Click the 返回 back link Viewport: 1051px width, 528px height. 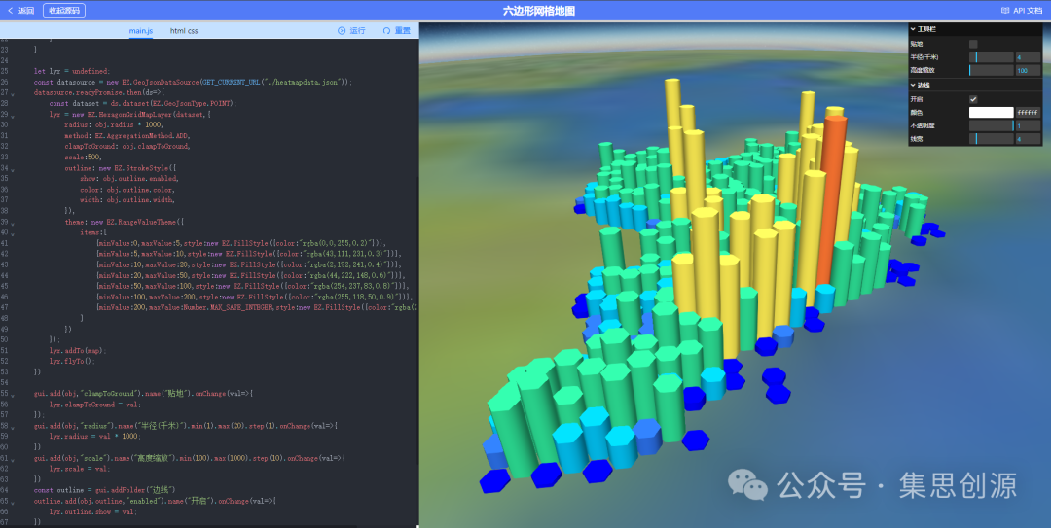click(x=26, y=11)
